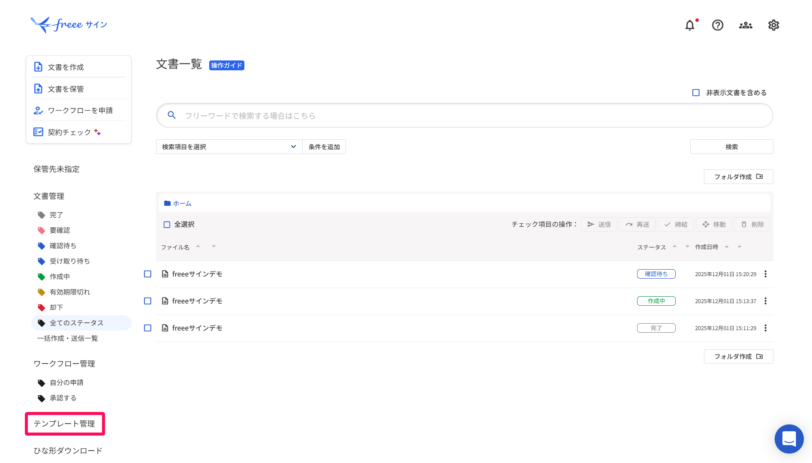Click the freee サイン logo
This screenshot has width=812, height=463.
[x=69, y=24]
